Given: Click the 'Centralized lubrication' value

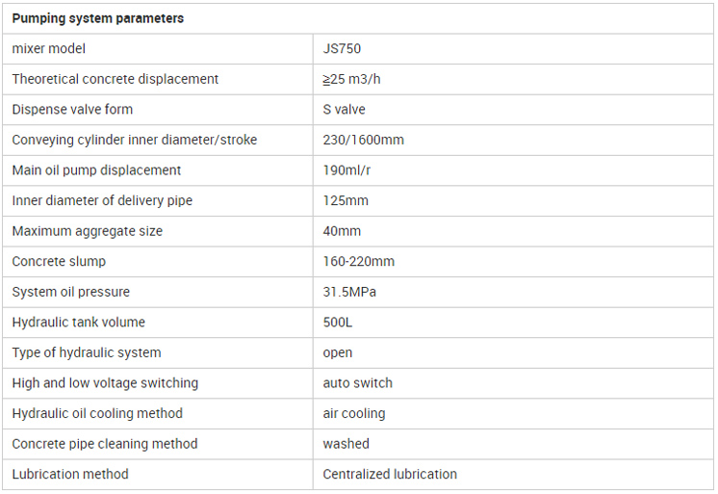Looking at the screenshot, I should click(x=390, y=474).
